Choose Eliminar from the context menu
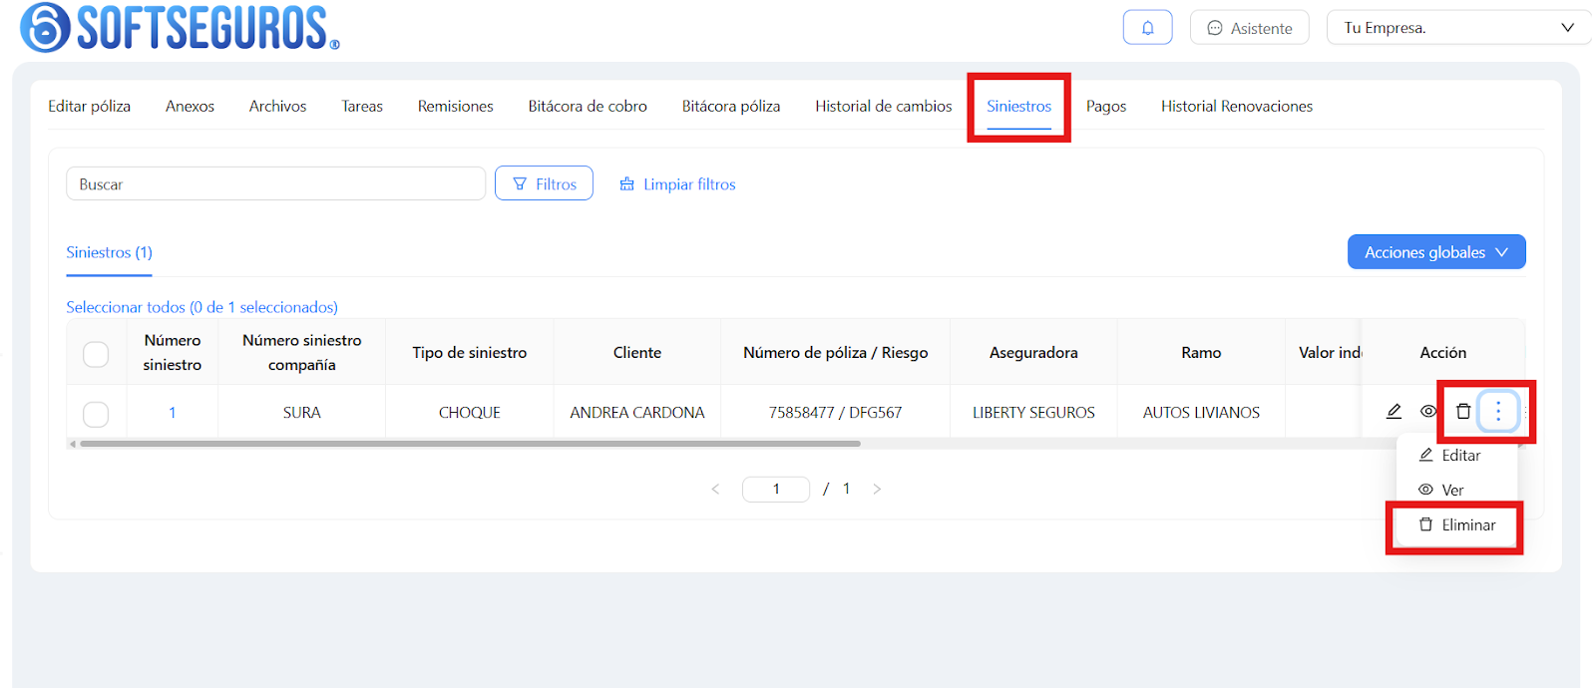 [1456, 524]
